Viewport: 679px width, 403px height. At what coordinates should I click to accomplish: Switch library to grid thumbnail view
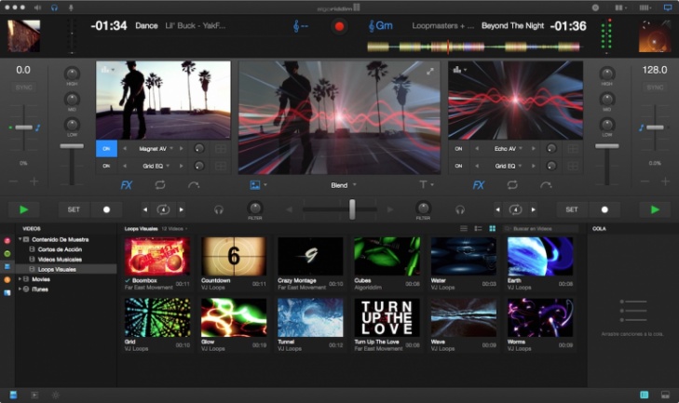(x=493, y=229)
